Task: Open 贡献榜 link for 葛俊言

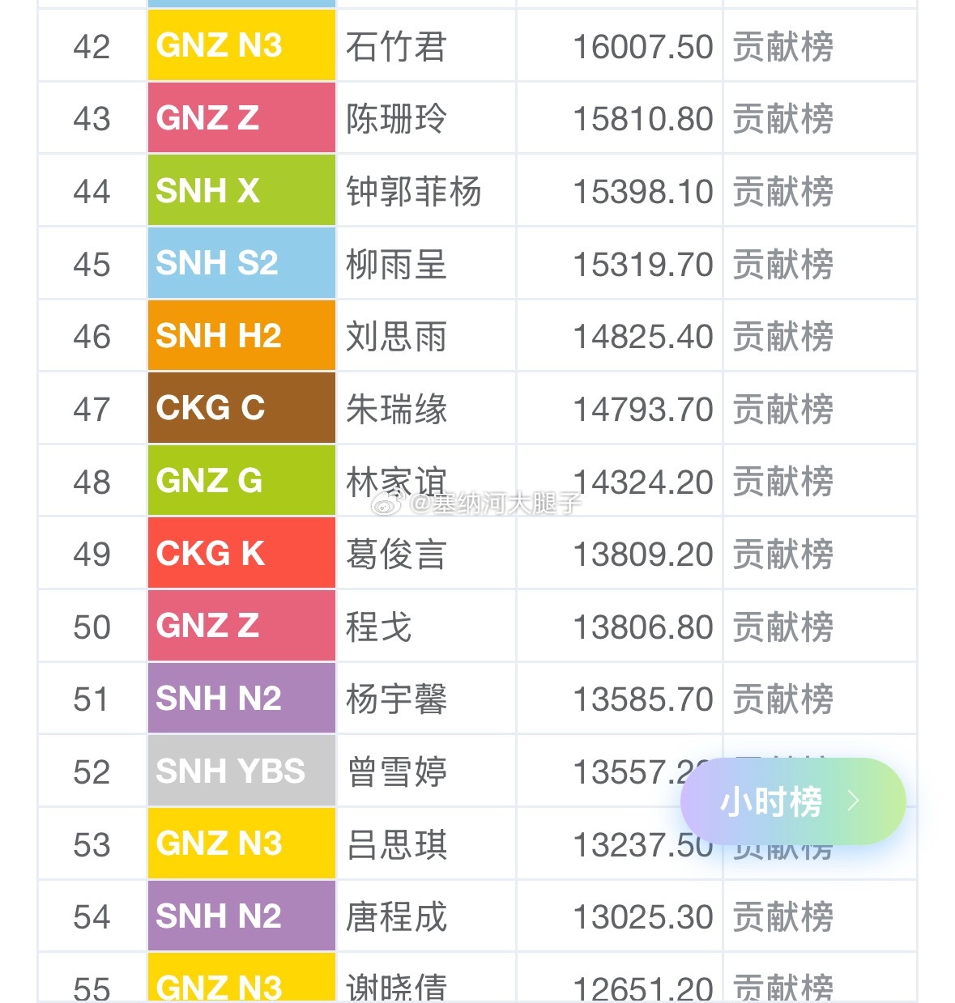Action: [783, 555]
